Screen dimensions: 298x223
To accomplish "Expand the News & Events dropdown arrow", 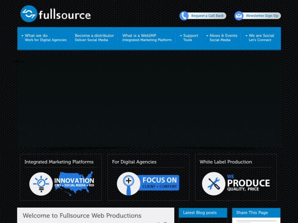I will (x=207, y=36).
